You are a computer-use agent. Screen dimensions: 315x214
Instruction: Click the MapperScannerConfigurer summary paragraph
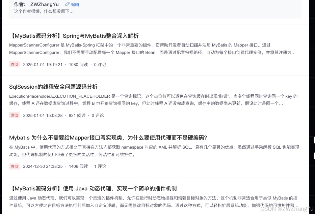[152, 49]
